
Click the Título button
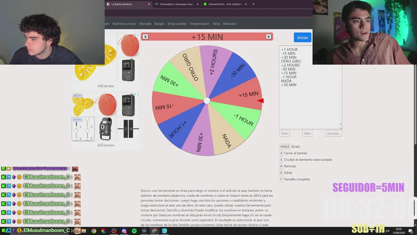(284, 133)
